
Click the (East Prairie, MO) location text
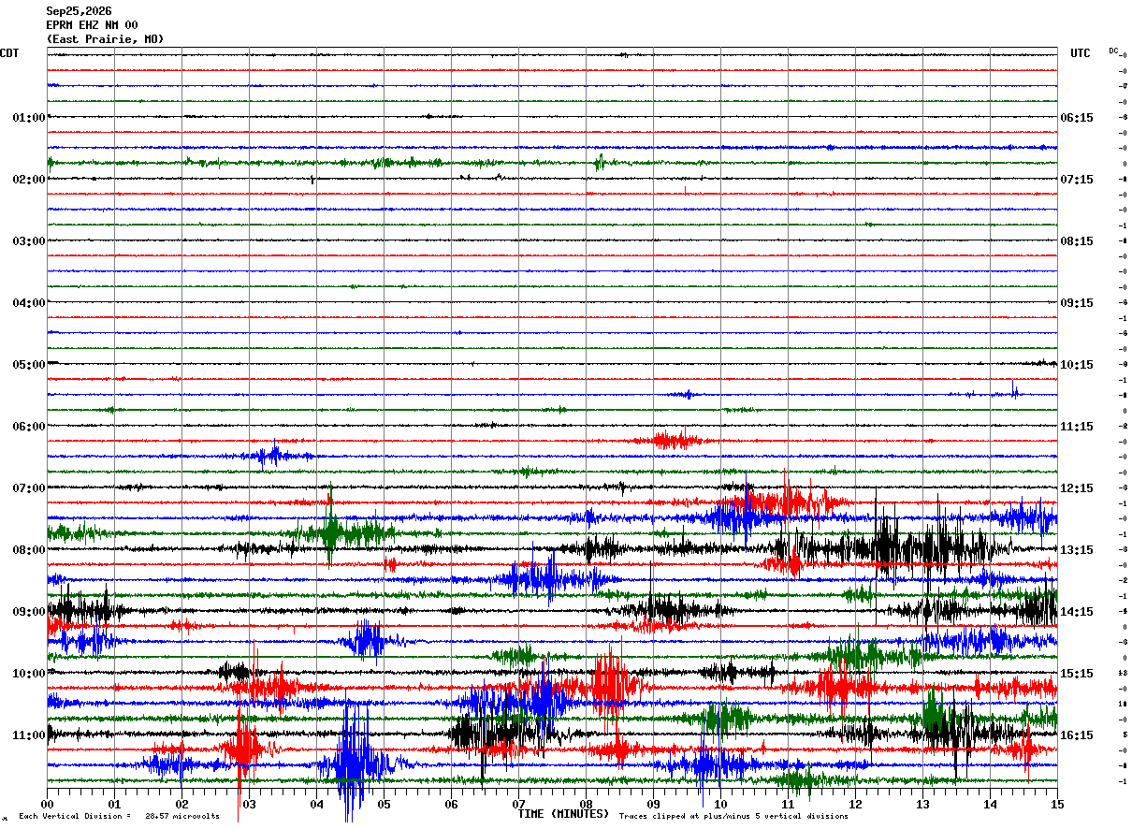coord(105,39)
